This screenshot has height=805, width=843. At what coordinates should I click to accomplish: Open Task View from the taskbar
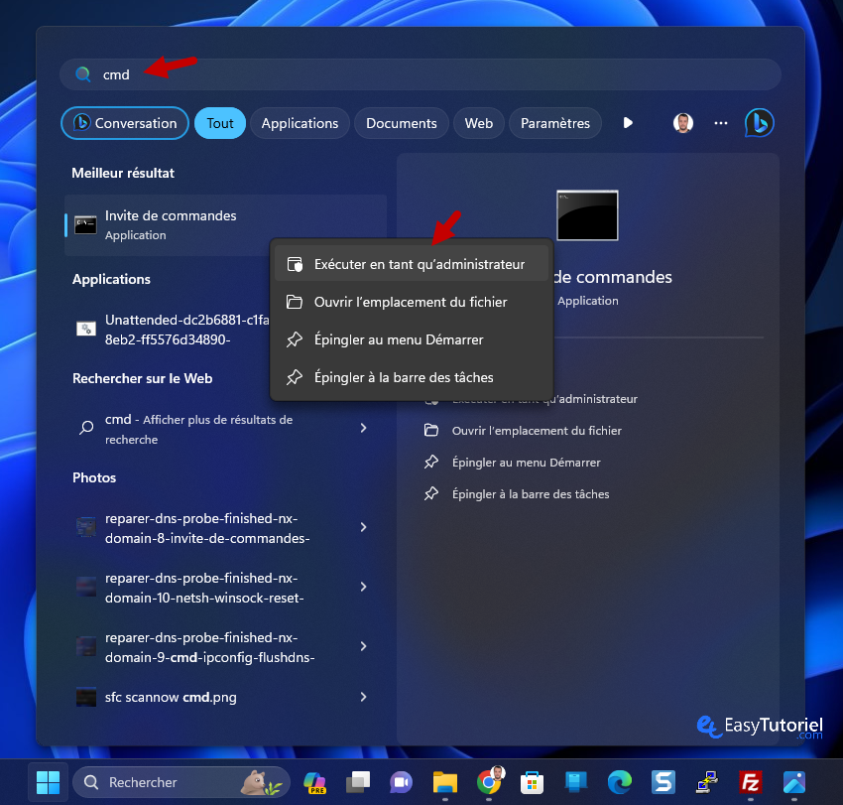point(358,782)
